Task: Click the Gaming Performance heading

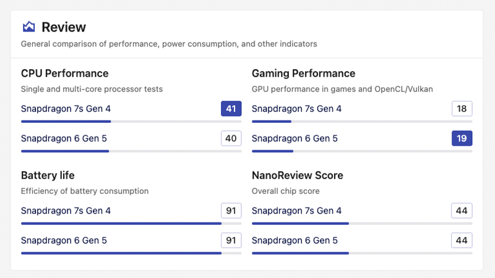Action: (303, 74)
